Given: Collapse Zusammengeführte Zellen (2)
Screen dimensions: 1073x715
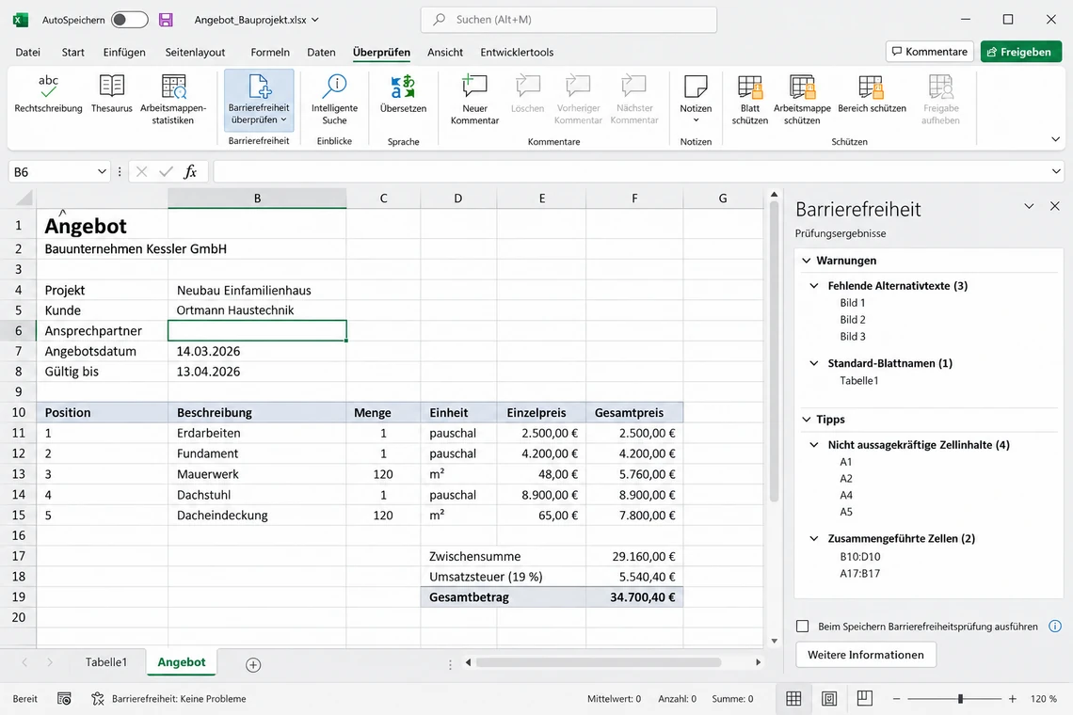Looking at the screenshot, I should (x=813, y=538).
